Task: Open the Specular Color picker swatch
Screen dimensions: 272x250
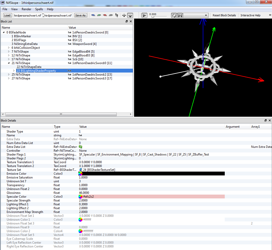Action: [x=80, y=197]
